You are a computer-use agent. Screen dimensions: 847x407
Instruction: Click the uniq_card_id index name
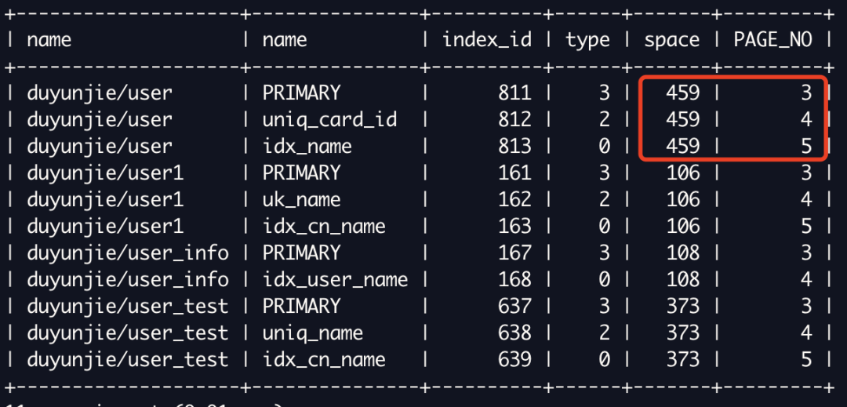point(329,120)
